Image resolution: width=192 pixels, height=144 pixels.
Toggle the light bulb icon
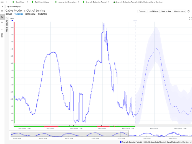point(188,11)
